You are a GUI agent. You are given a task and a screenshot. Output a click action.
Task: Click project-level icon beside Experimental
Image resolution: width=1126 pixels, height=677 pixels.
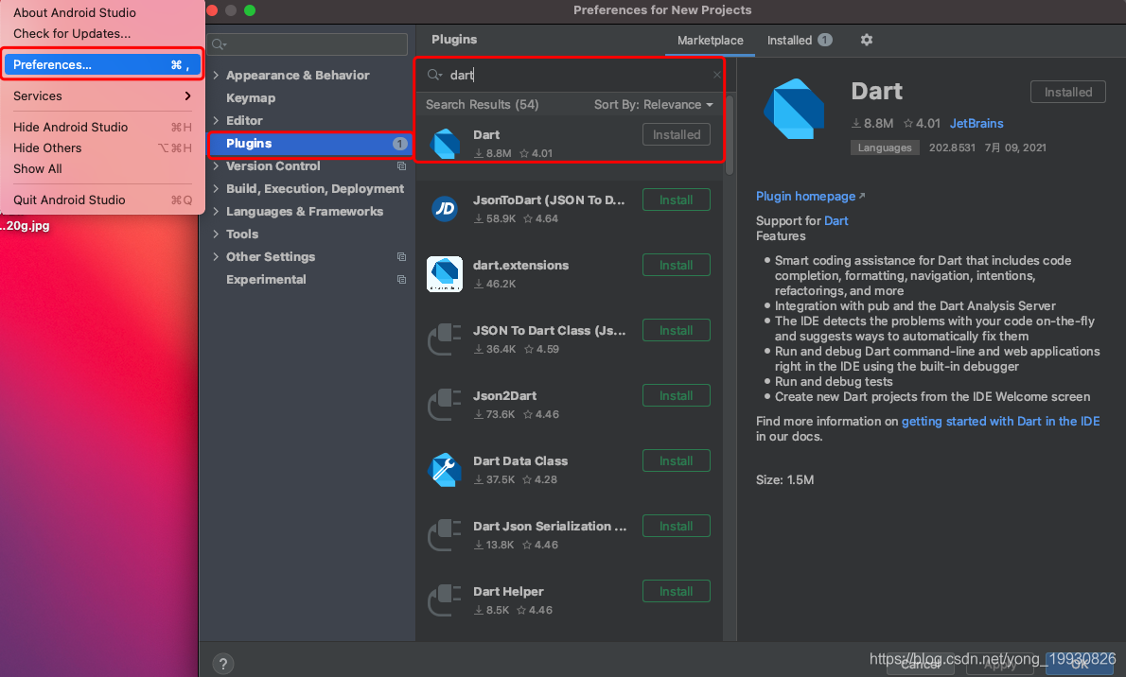point(401,279)
